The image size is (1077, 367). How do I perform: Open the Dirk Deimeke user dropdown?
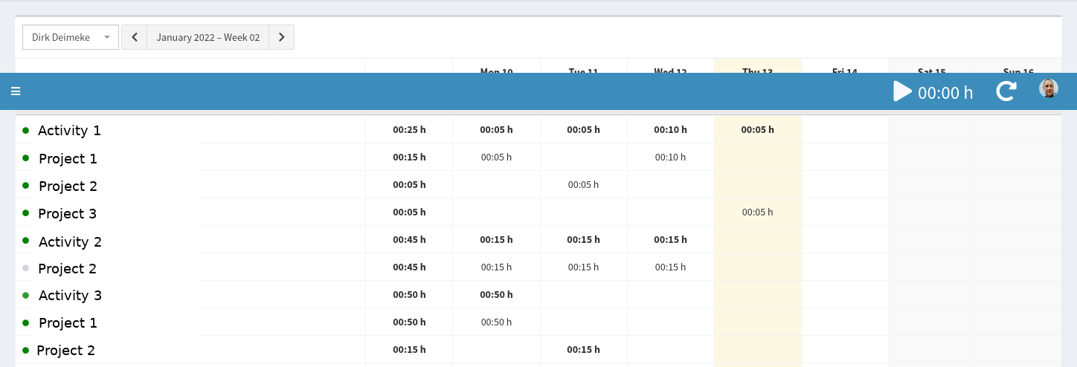pos(71,37)
